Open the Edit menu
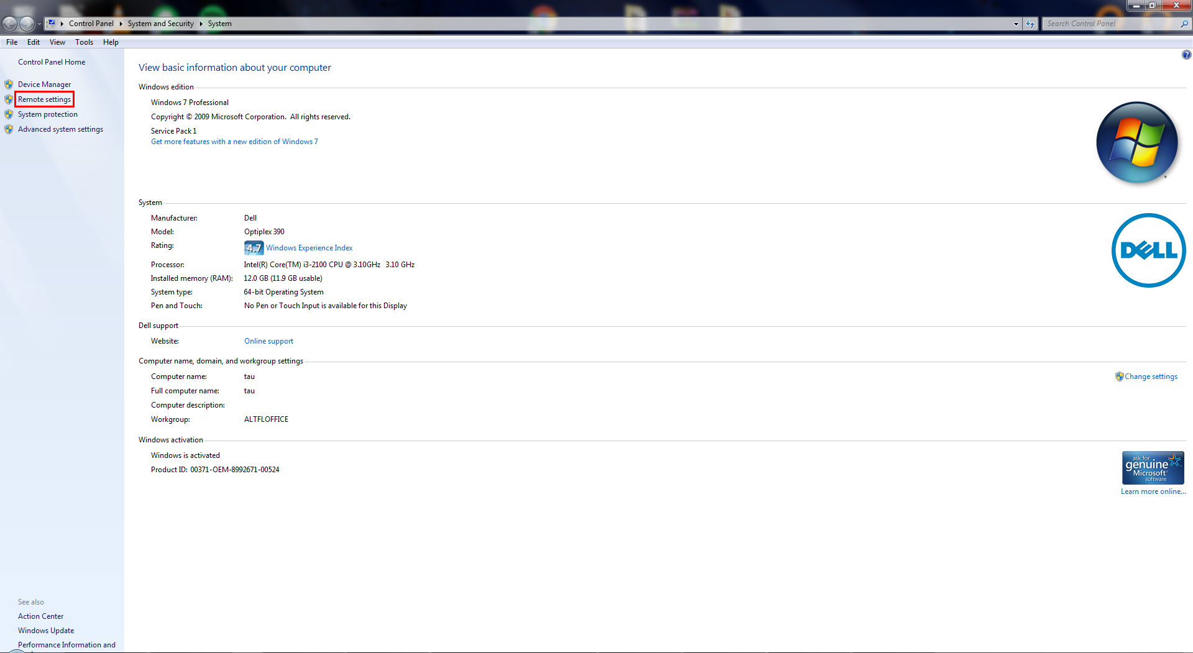Viewport: 1193px width, 653px height. (x=34, y=42)
